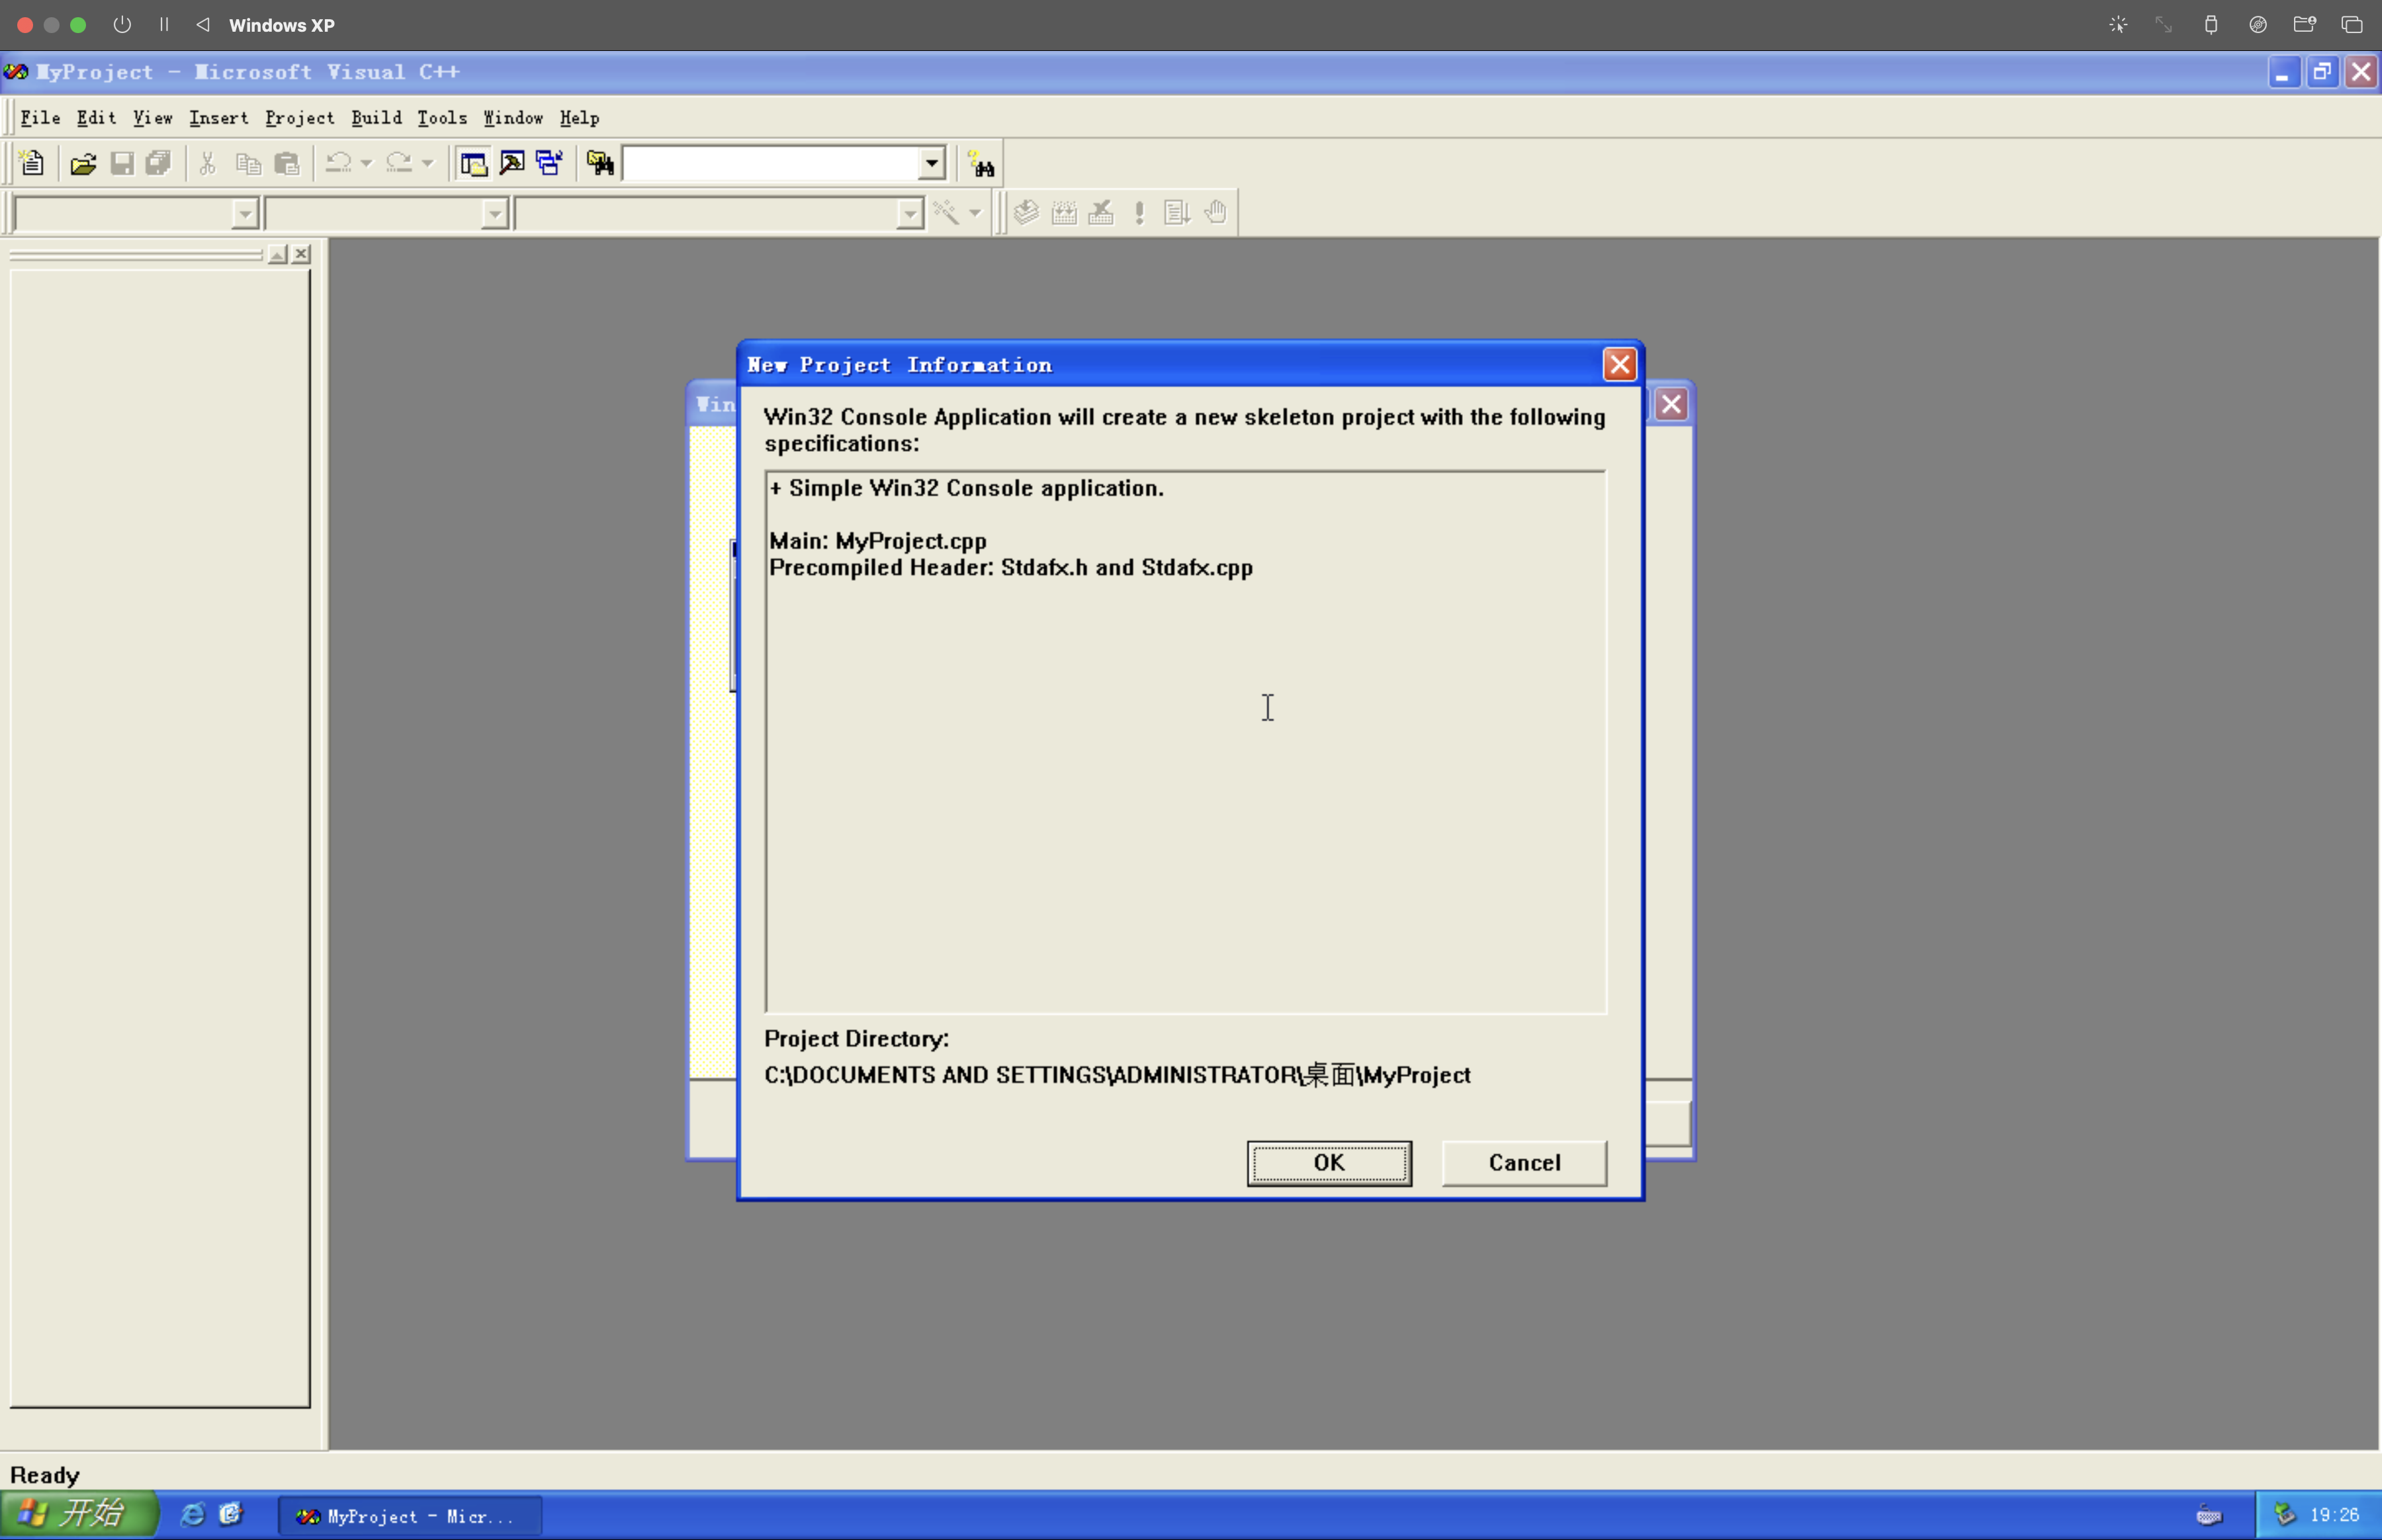
Task: Launch Internet Explorer from quick launch
Action: pyautogui.click(x=192, y=1514)
